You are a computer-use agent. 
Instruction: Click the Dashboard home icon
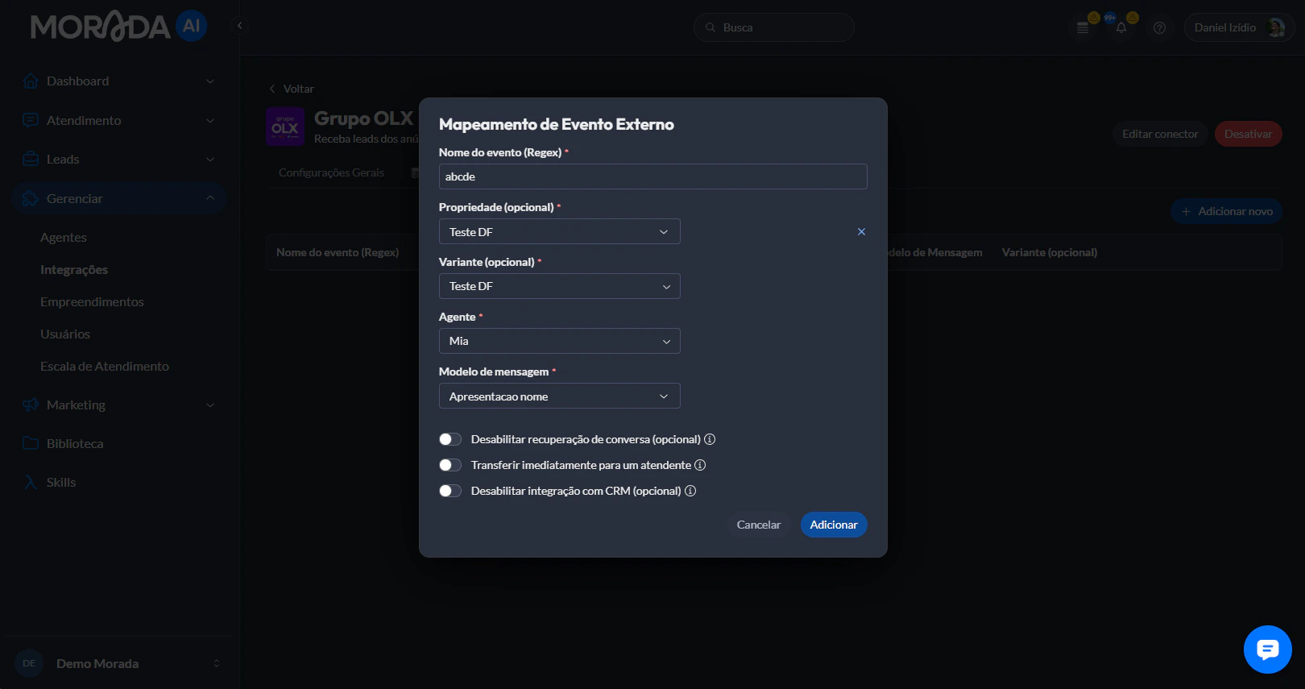(31, 81)
